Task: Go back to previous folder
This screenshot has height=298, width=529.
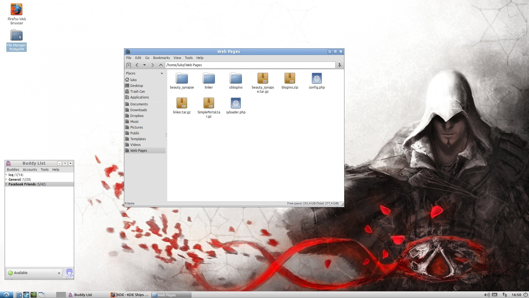Action: point(137,65)
